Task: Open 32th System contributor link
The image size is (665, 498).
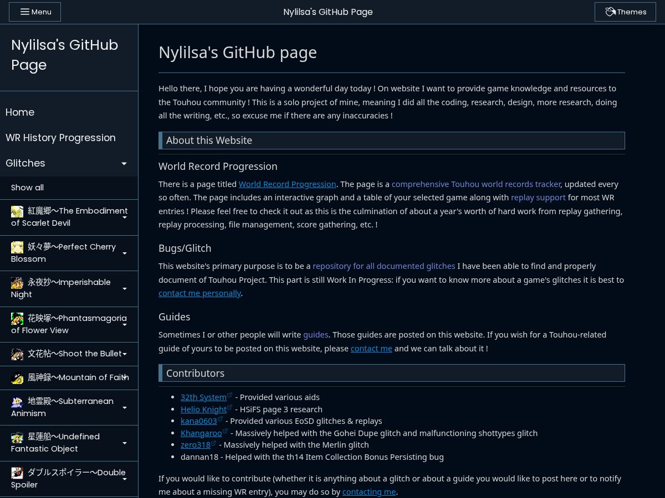Action: point(203,397)
